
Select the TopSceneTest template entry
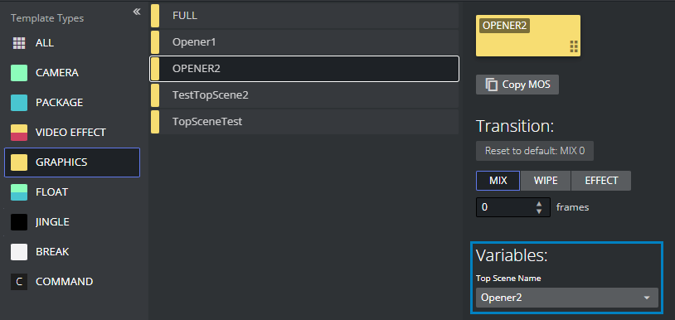point(304,122)
